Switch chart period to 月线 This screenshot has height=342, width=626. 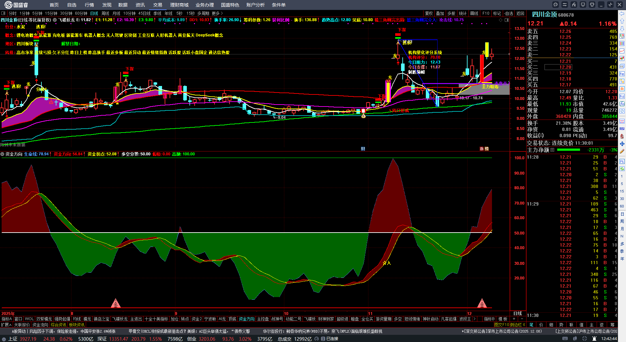pyautogui.click(x=116, y=13)
